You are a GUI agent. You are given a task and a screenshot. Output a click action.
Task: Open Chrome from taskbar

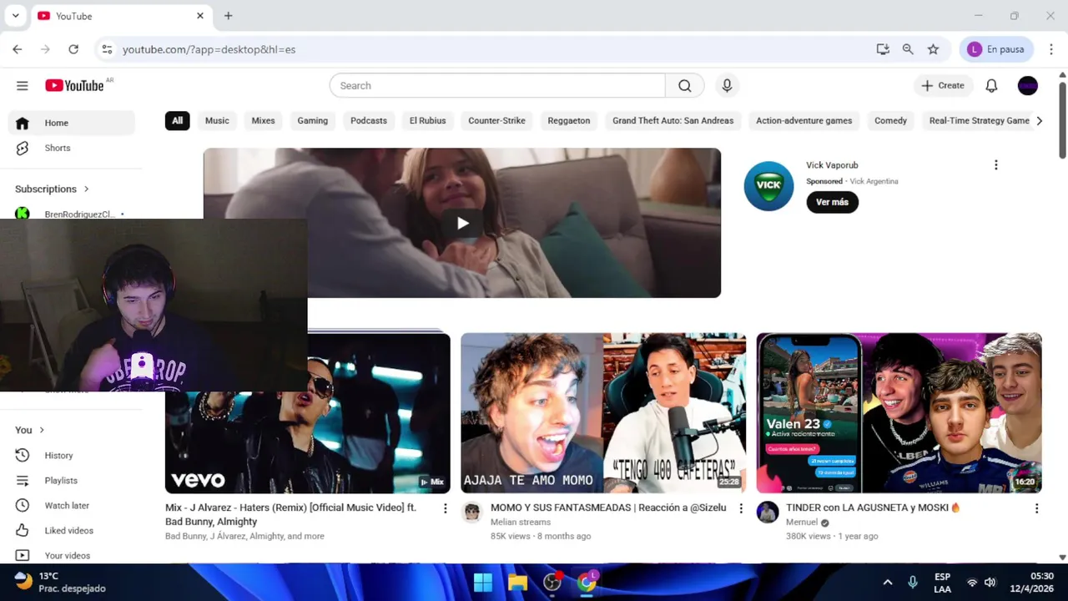[587, 582]
